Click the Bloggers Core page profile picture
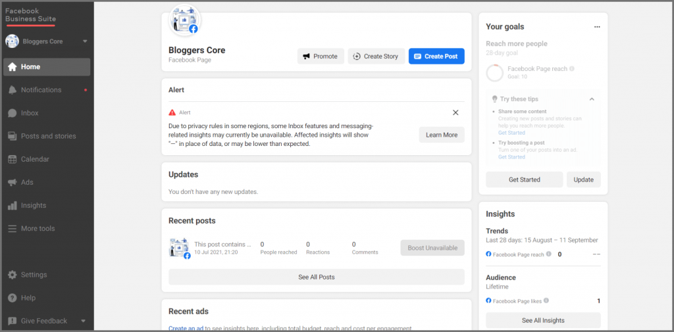The height and width of the screenshot is (332, 674). click(185, 20)
